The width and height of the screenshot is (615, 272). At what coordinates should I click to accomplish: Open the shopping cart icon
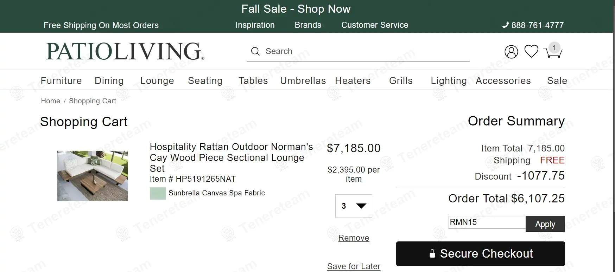[x=553, y=52]
